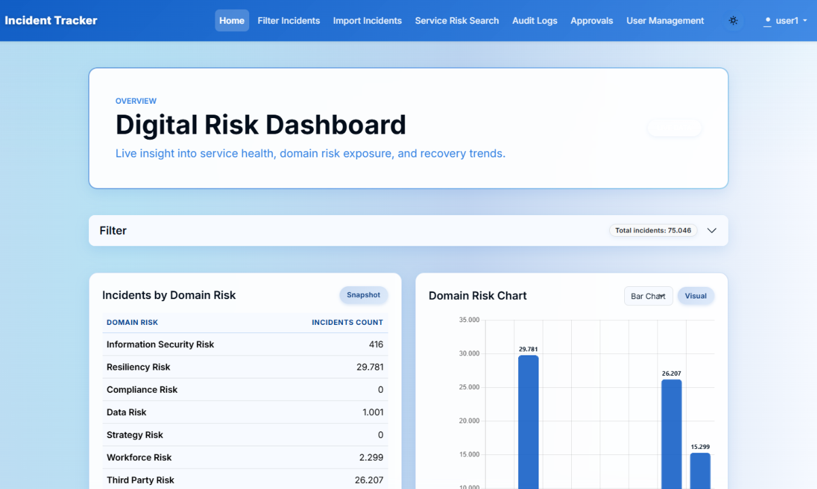The width and height of the screenshot is (817, 489).
Task: Click the Snapshot badge button
Action: point(363,295)
